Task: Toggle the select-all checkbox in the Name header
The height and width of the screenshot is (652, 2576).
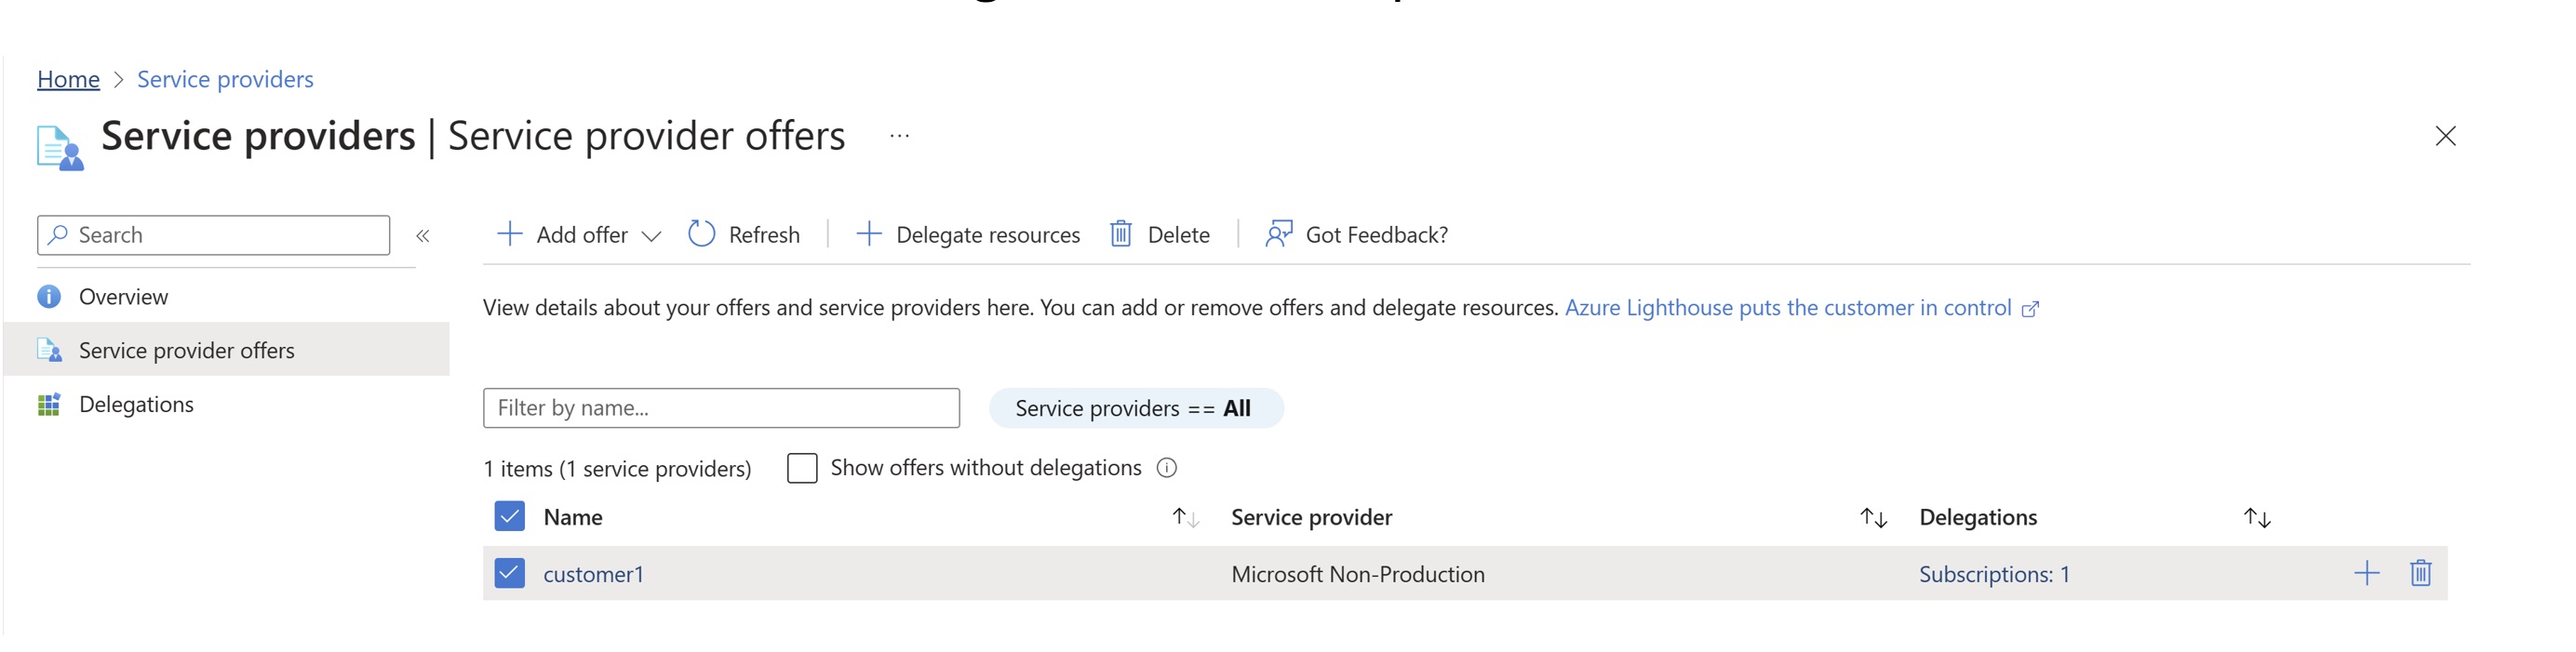Action: coord(509,516)
